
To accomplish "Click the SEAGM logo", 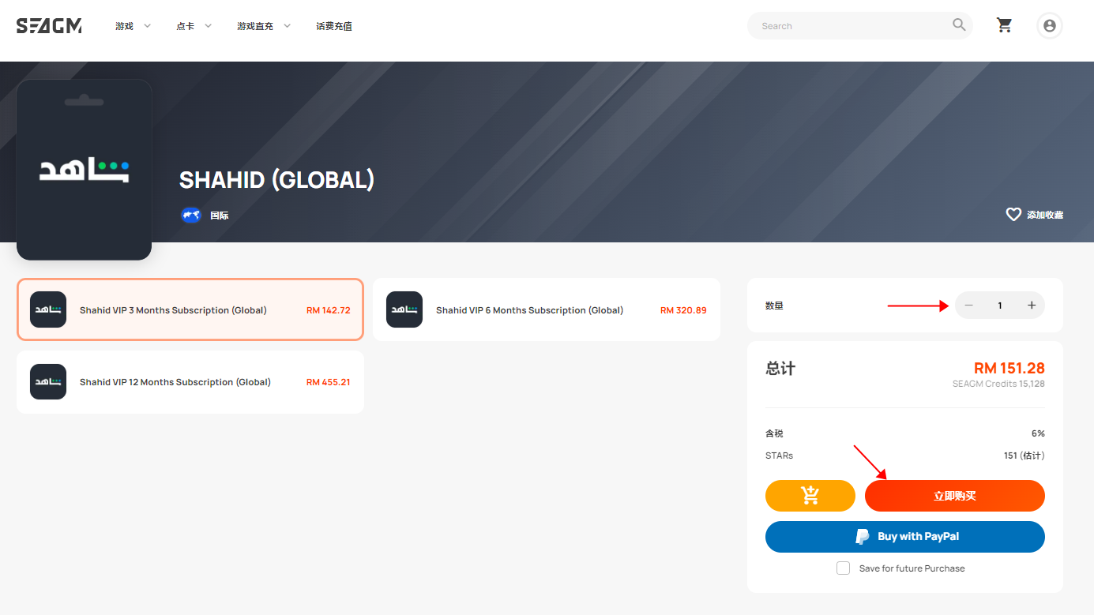I will click(x=49, y=26).
